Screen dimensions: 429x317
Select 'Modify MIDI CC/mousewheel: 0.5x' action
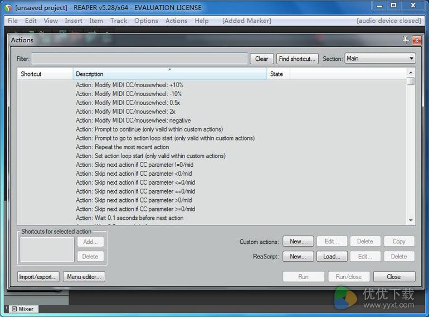pos(128,103)
